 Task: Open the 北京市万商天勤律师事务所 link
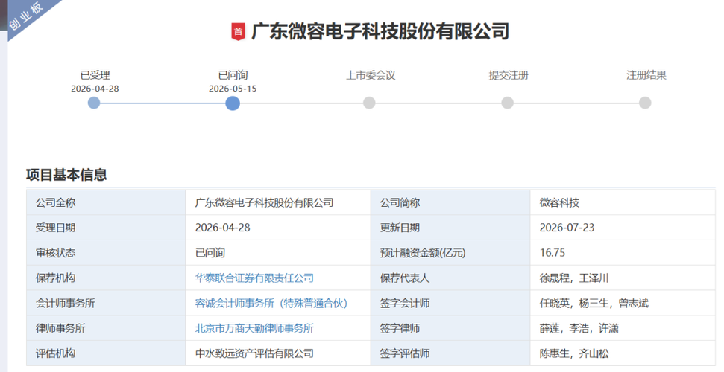[x=254, y=328]
